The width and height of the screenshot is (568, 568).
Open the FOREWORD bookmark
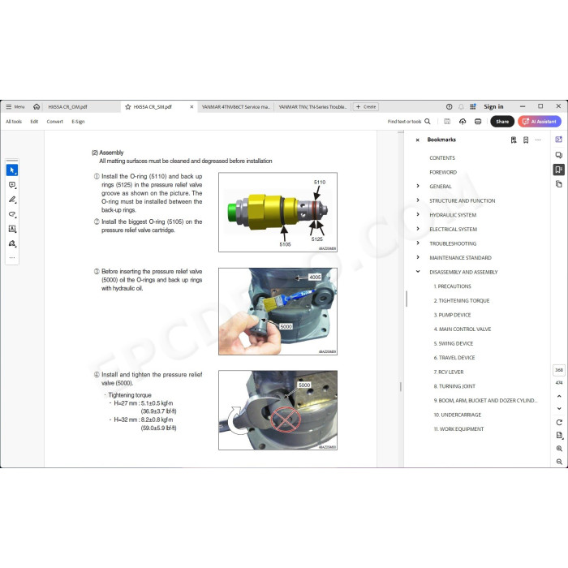click(443, 172)
